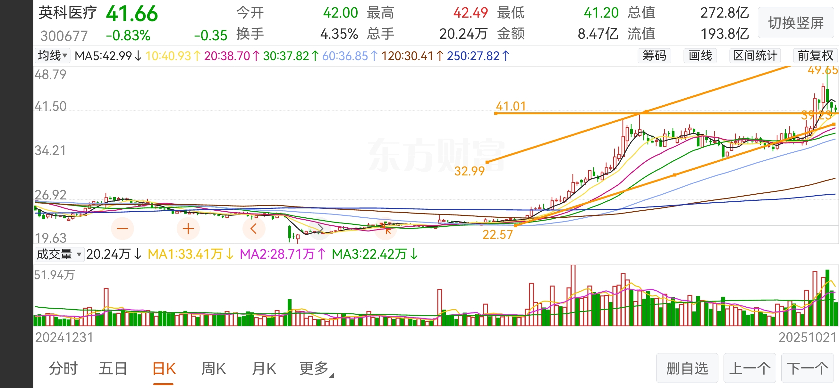The height and width of the screenshot is (388, 839).
Task: Toggle the 筹码 chip distribution view
Action: 654,56
